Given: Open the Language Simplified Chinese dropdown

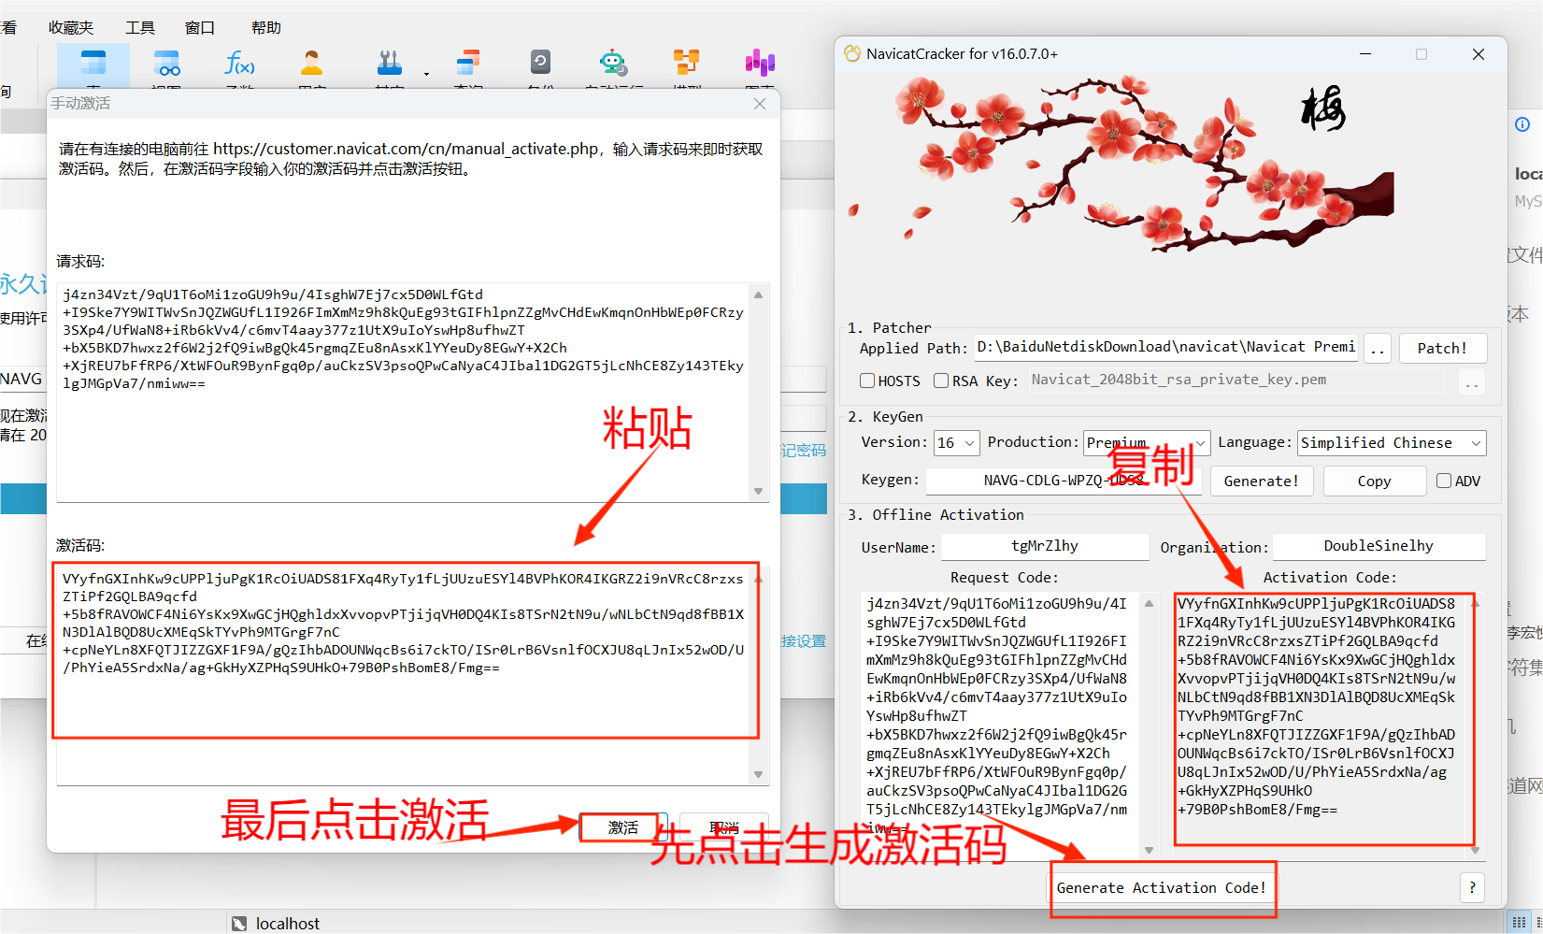Looking at the screenshot, I should tap(1392, 443).
